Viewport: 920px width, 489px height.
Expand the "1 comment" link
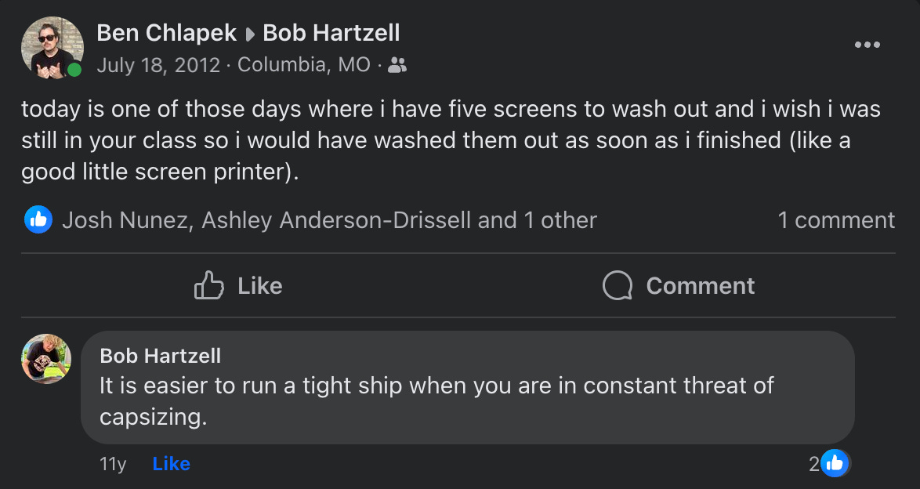836,220
